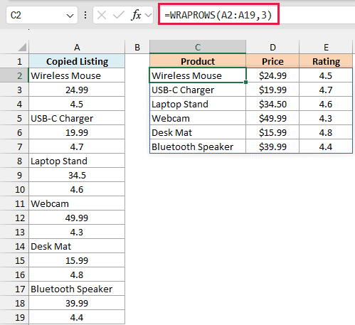The width and height of the screenshot is (355, 325).
Task: Select cell A12 with value 49.99
Action: (77, 218)
